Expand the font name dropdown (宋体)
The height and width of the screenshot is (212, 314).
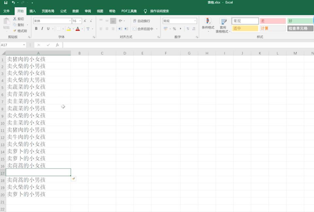click(70, 21)
